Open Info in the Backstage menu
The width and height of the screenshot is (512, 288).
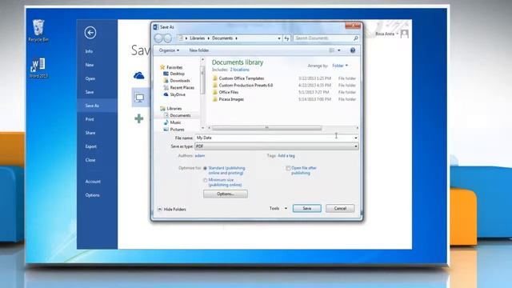pyautogui.click(x=89, y=51)
